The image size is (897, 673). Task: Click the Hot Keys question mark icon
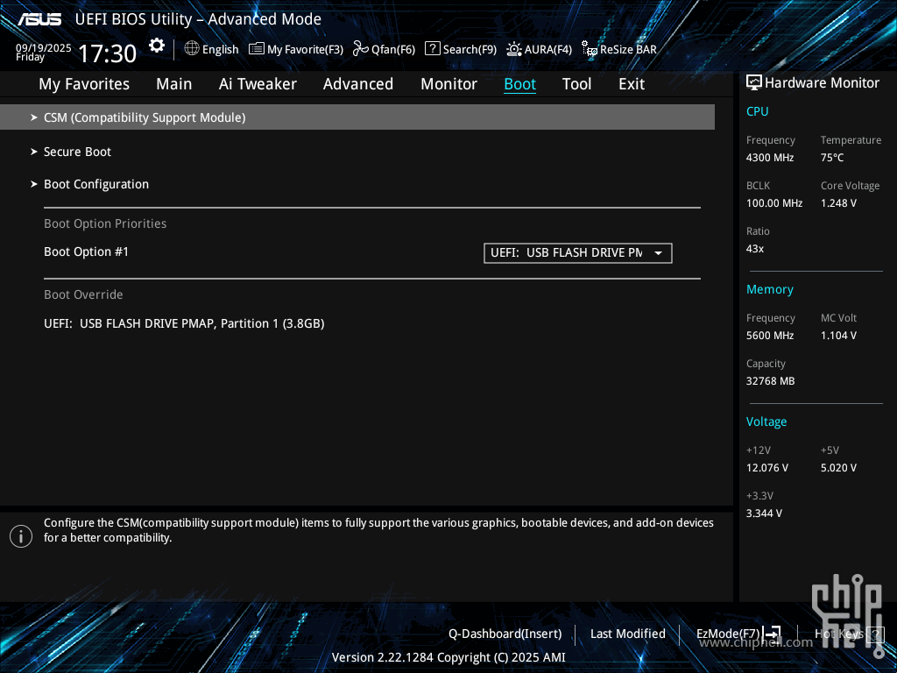point(875,634)
